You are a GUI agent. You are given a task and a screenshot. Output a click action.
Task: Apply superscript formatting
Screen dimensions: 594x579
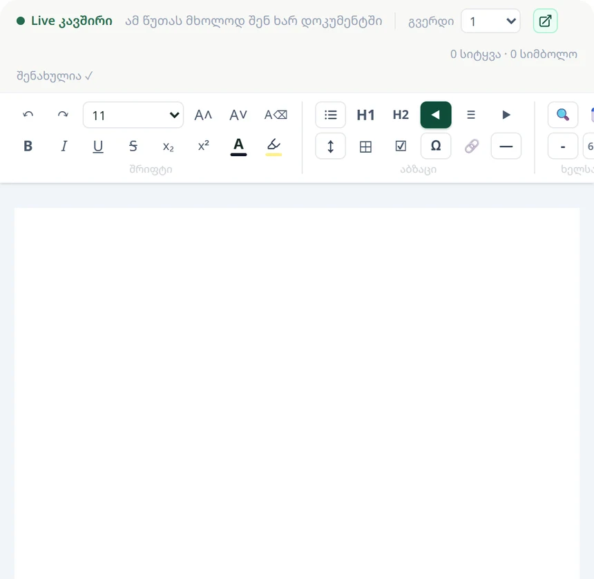(x=204, y=146)
